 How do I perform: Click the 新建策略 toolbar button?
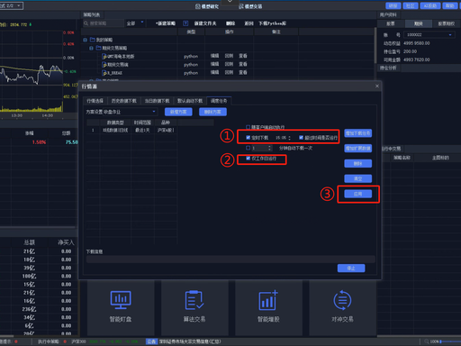166,23
